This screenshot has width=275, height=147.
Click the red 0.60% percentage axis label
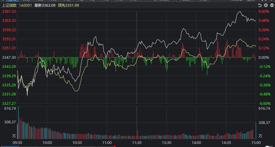[x=264, y=12]
